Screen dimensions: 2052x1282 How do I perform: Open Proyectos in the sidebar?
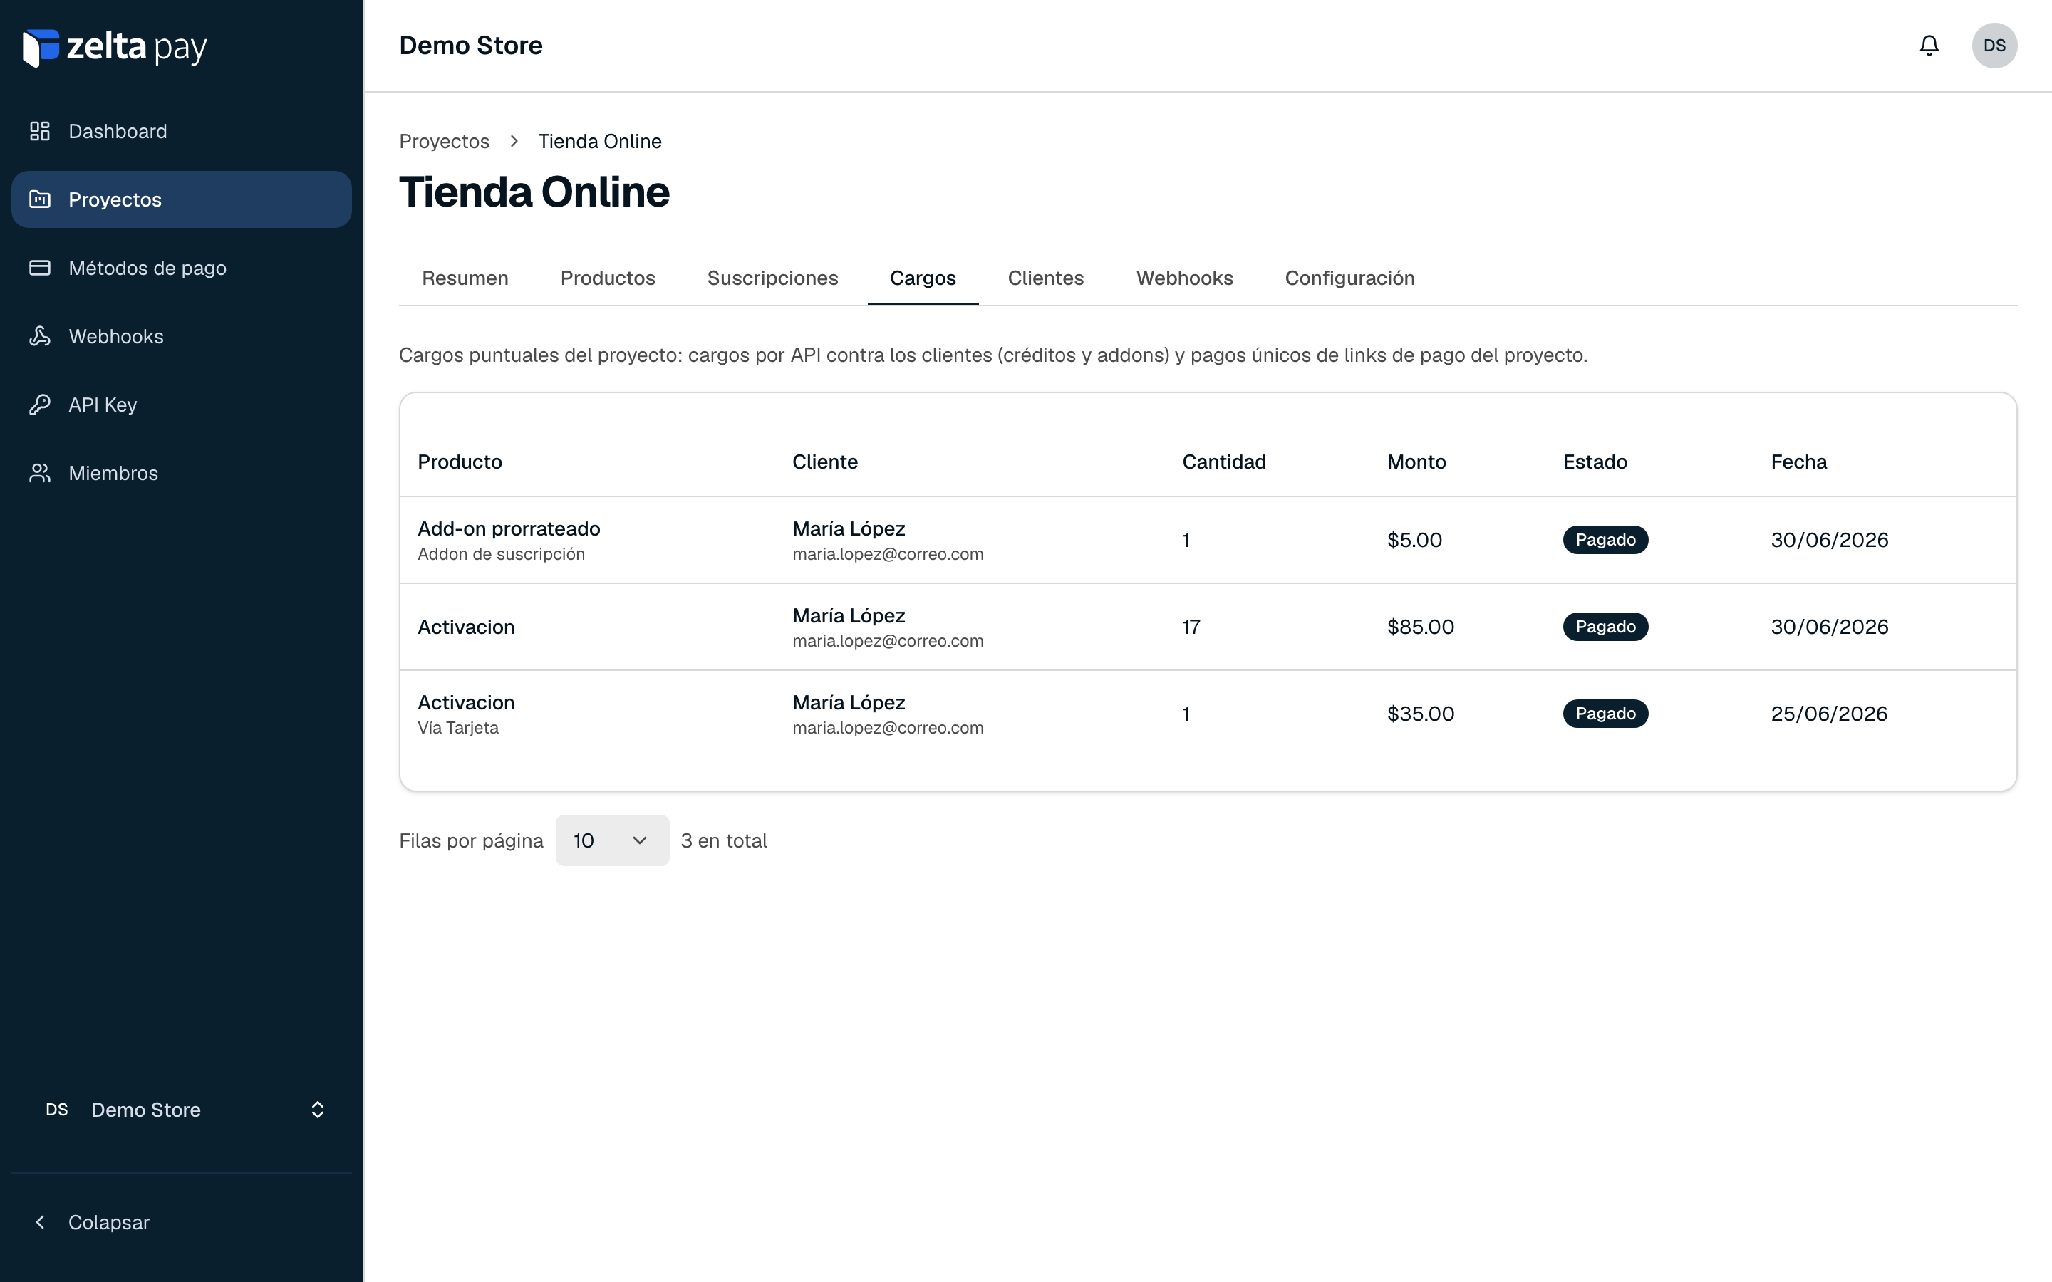[x=182, y=199]
